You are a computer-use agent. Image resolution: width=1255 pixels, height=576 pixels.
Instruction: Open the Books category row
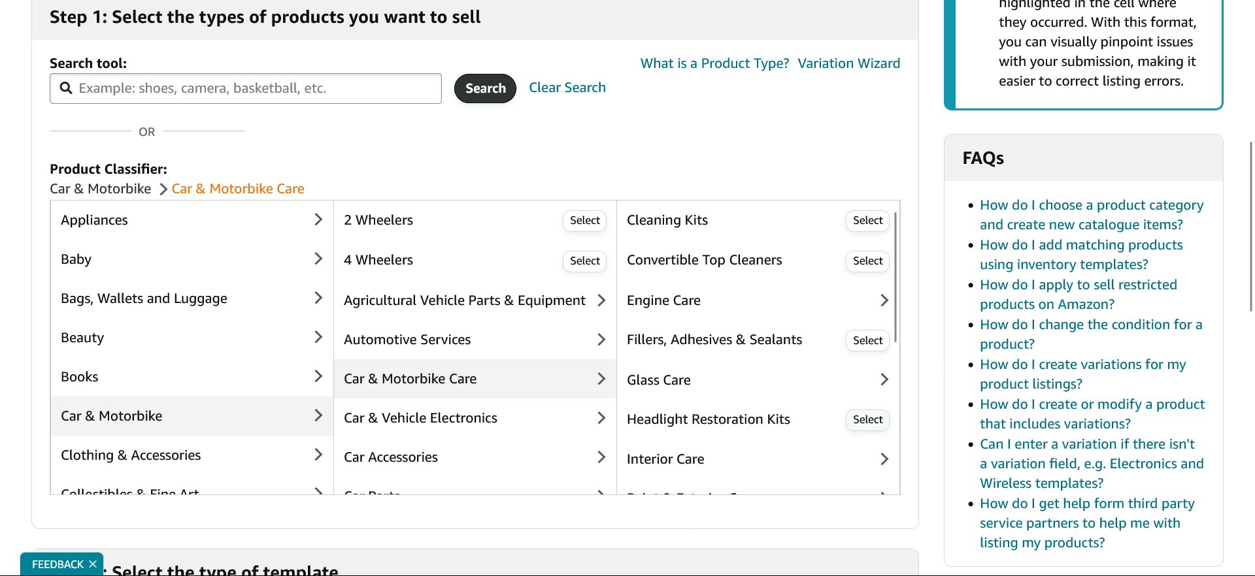point(192,377)
